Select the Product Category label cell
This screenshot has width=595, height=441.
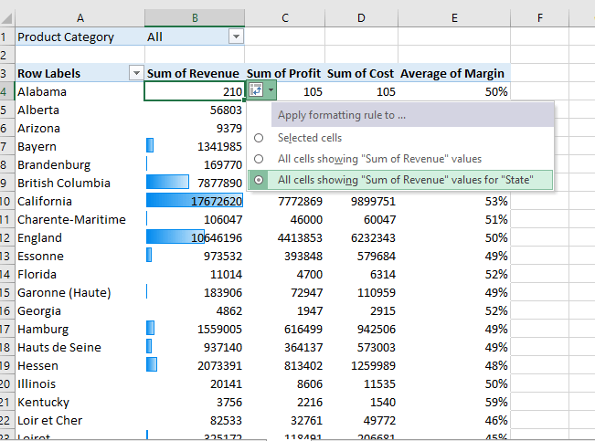click(79, 37)
